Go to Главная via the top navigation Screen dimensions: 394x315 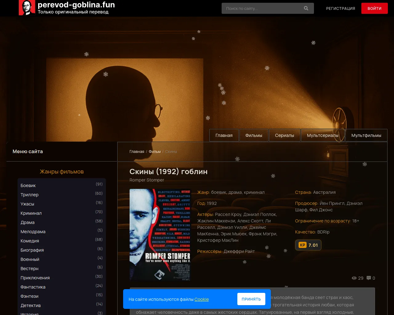tap(224, 135)
